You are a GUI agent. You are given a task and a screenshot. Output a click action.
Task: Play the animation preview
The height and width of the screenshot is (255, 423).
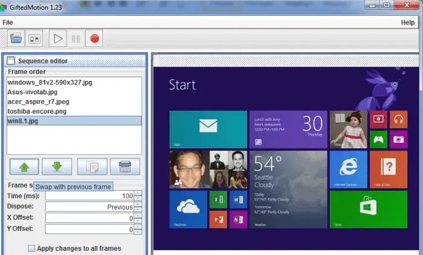click(x=58, y=39)
